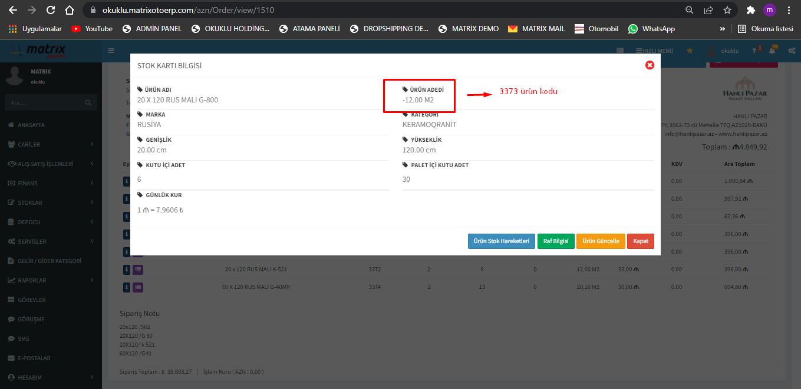The height and width of the screenshot is (389, 801).
Task: Close the Stok Kartı Bilgisi dialog
Action: point(650,65)
